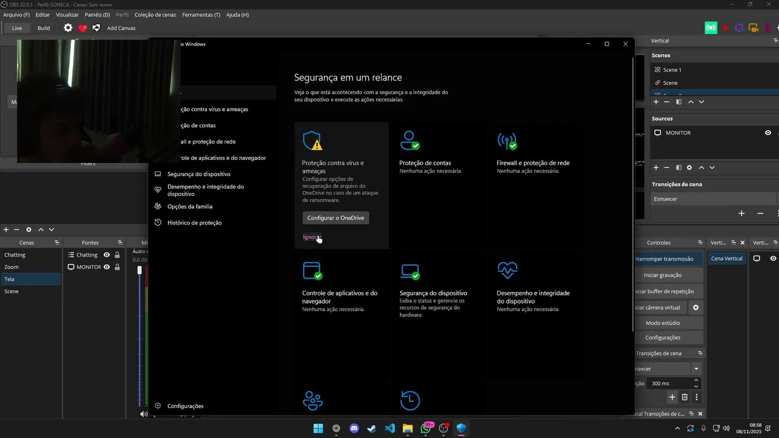The image size is (779, 438).
Task: Adjust the audio mixer volume fader
Action: pyautogui.click(x=139, y=270)
